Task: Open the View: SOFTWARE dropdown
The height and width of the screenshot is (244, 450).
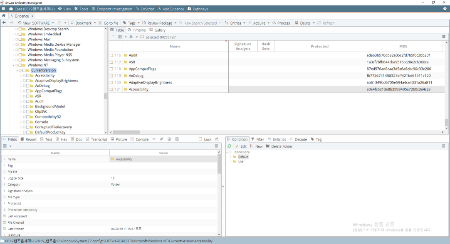Action: (36, 23)
